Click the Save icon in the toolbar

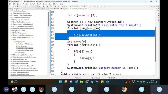14,6
